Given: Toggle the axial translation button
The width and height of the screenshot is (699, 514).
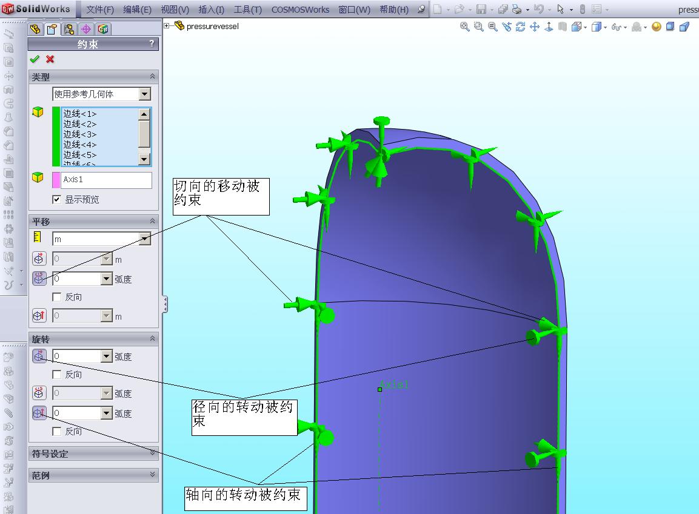Looking at the screenshot, I should pos(39,315).
